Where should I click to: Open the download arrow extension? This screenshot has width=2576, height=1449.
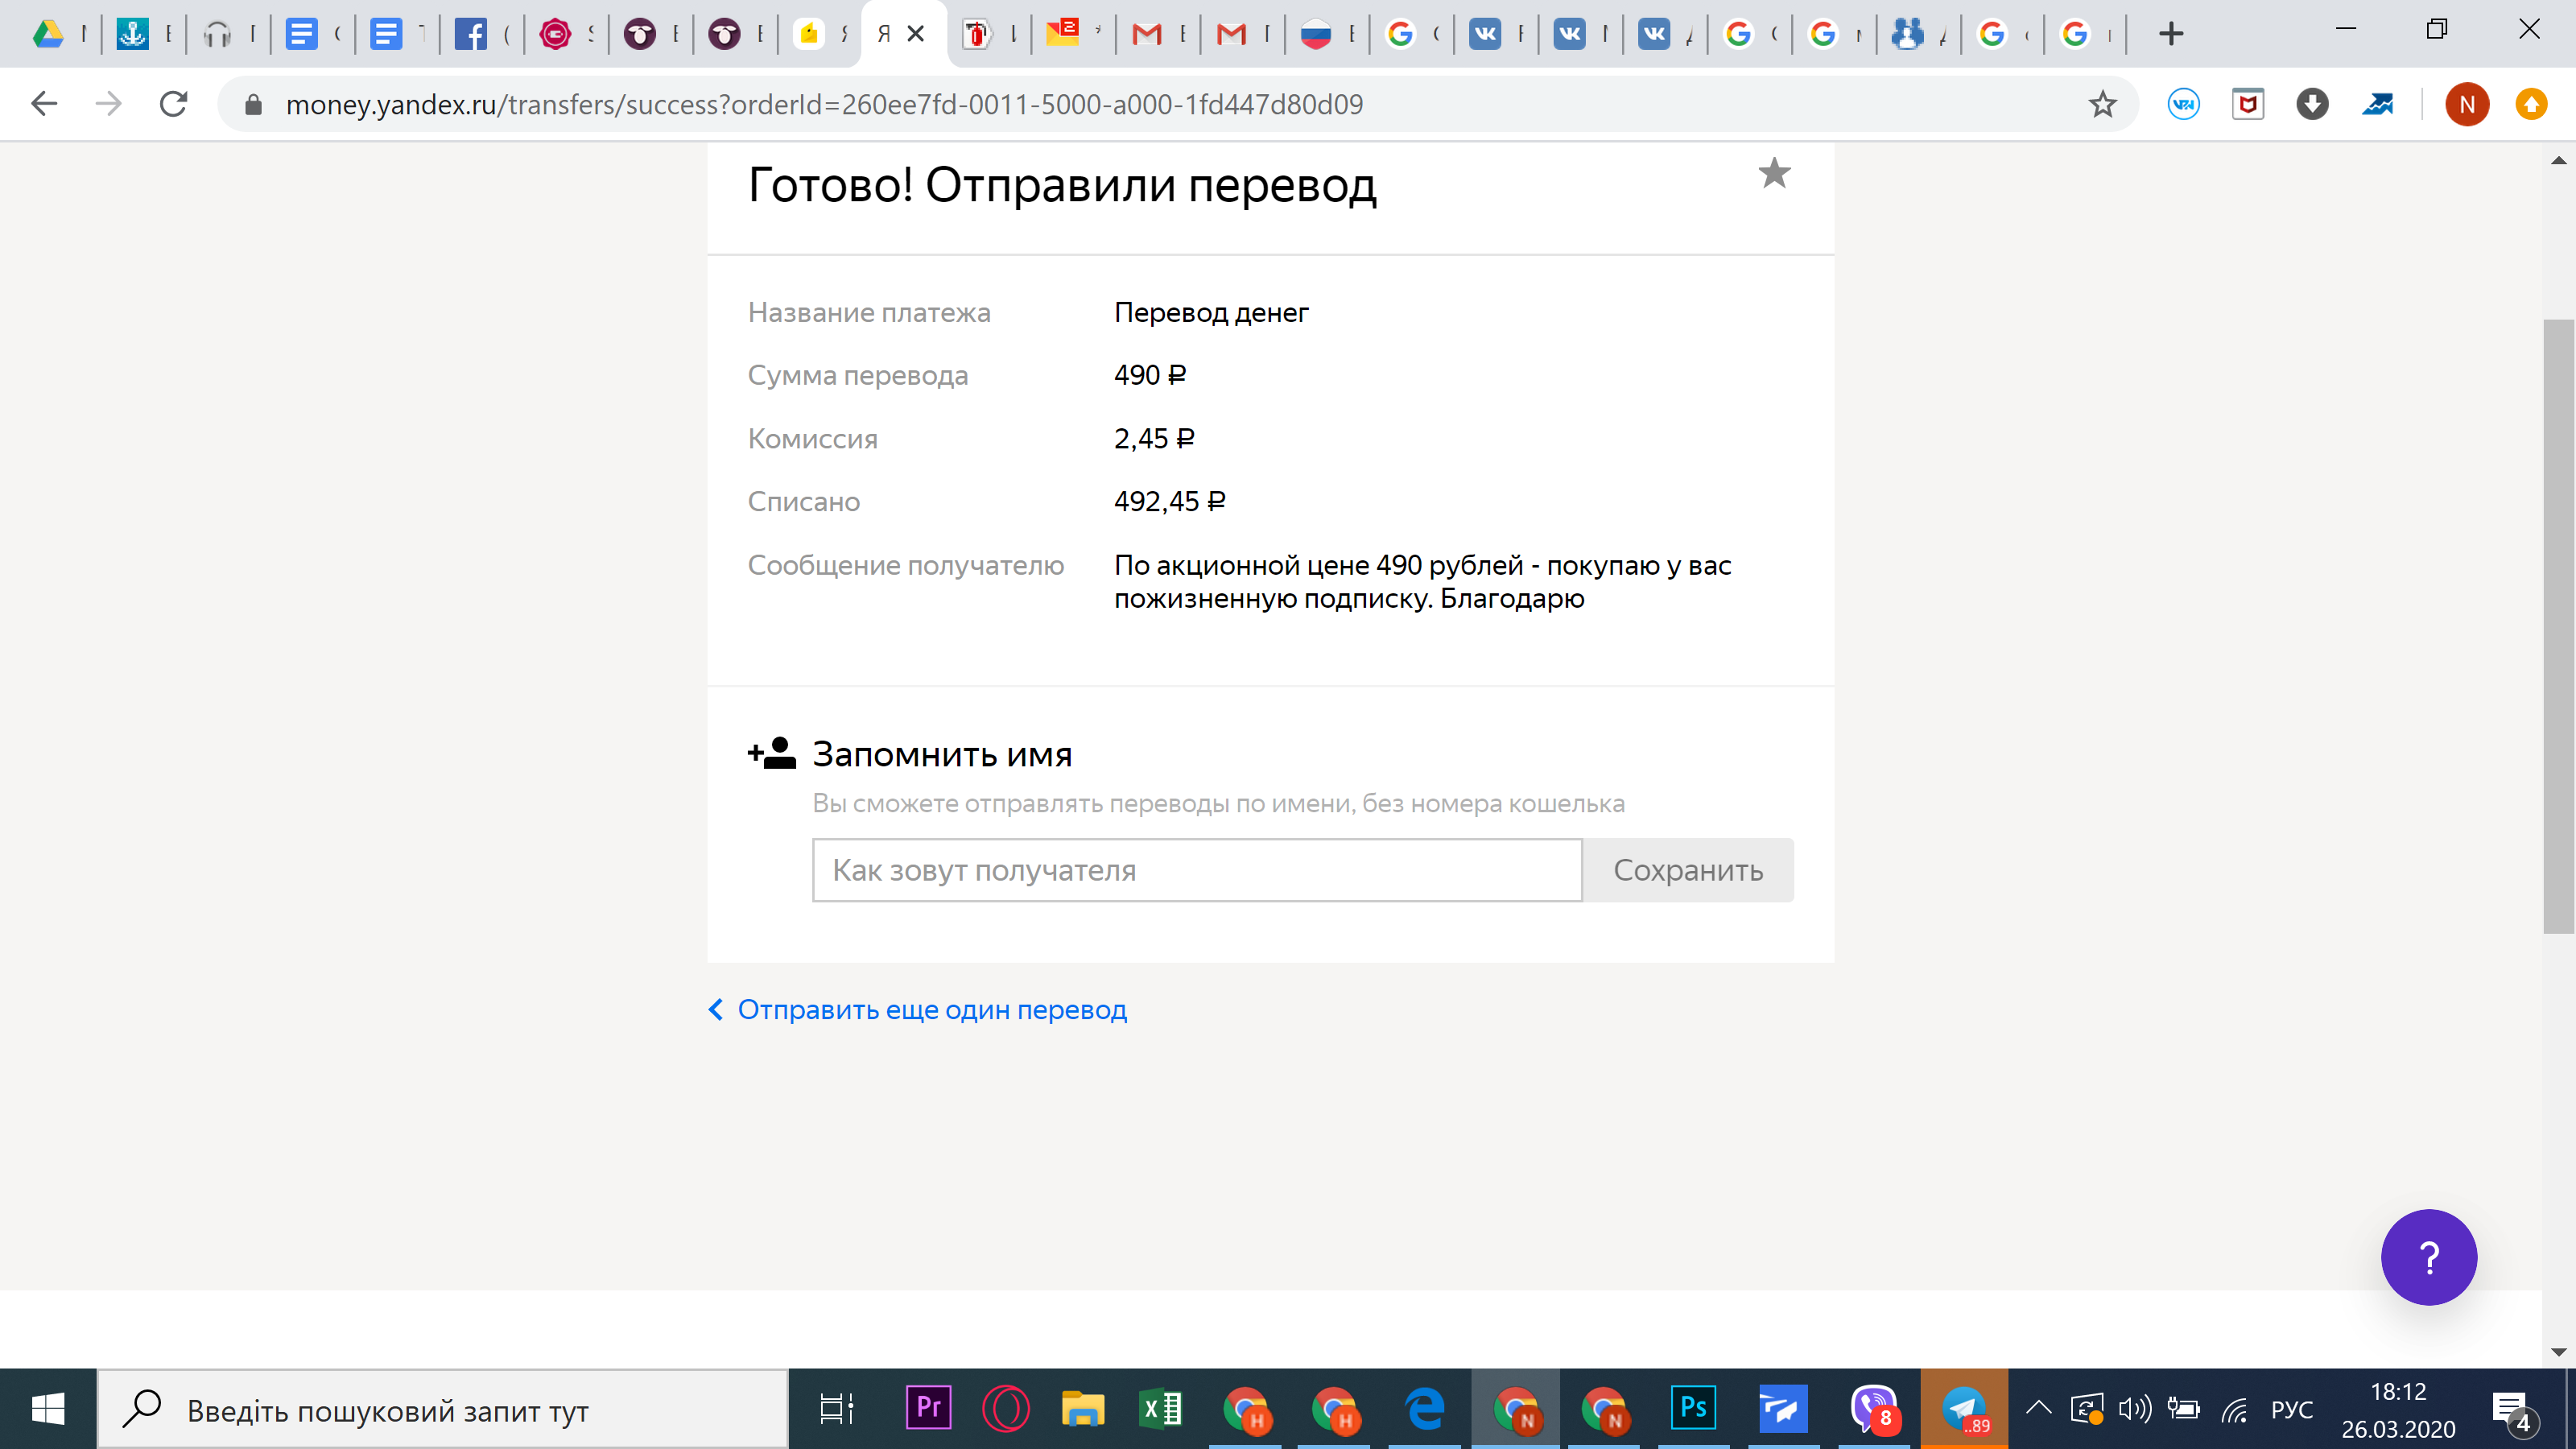[2312, 104]
